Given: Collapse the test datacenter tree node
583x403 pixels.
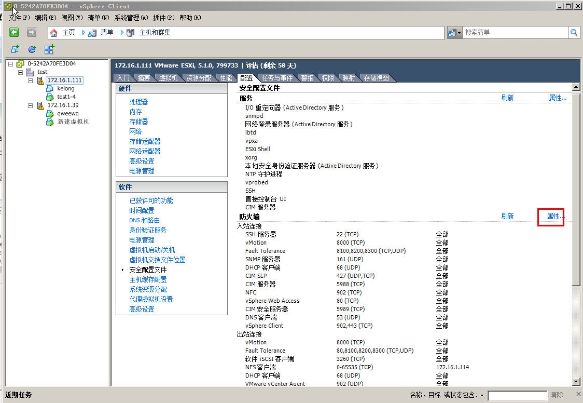Looking at the screenshot, I should (x=20, y=72).
